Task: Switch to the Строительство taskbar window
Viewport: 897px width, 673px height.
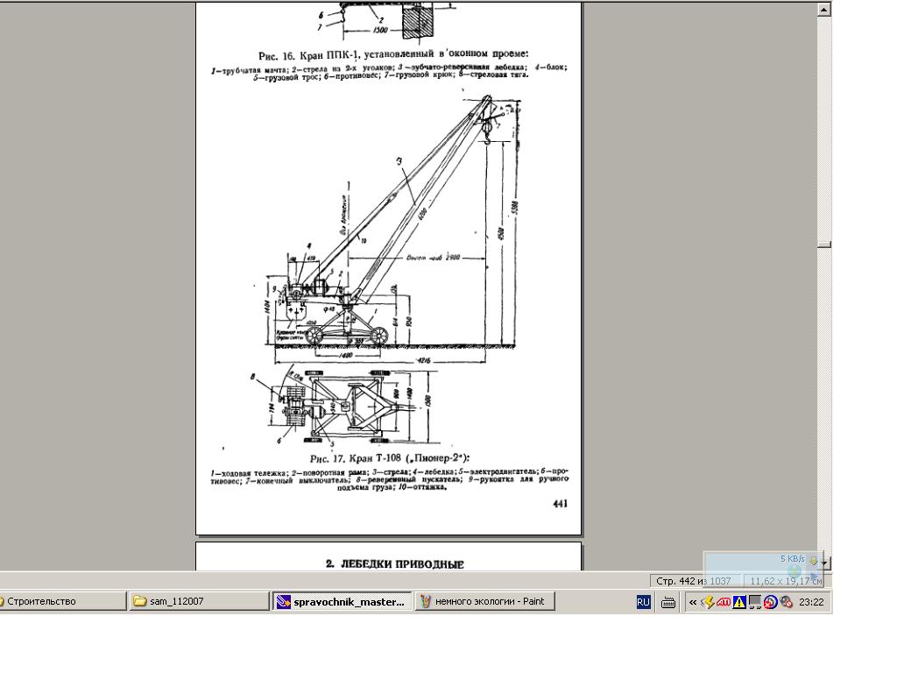Action: (x=62, y=601)
